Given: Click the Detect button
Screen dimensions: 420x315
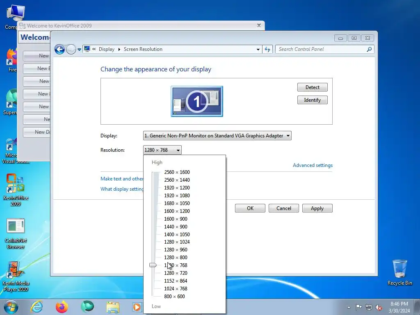Looking at the screenshot, I should click(312, 87).
